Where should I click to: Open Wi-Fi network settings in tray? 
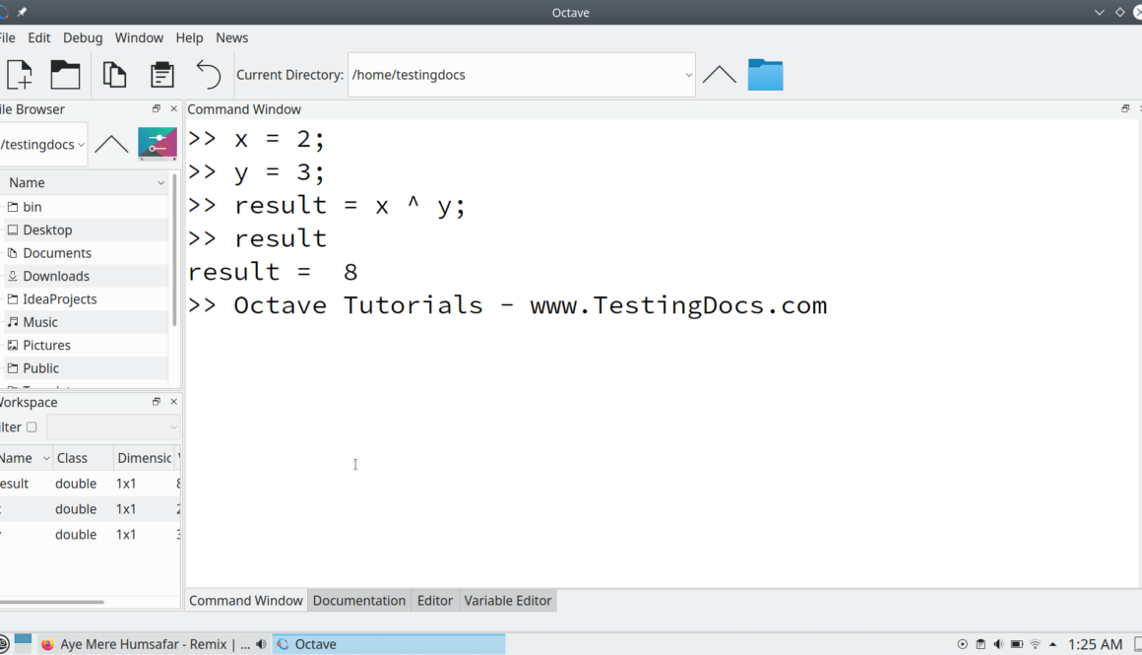coord(1035,644)
